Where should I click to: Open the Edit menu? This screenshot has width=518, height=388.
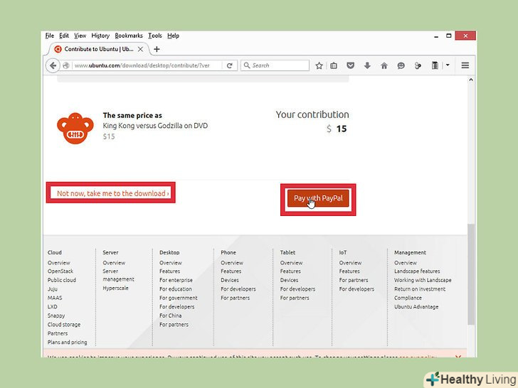tap(64, 36)
